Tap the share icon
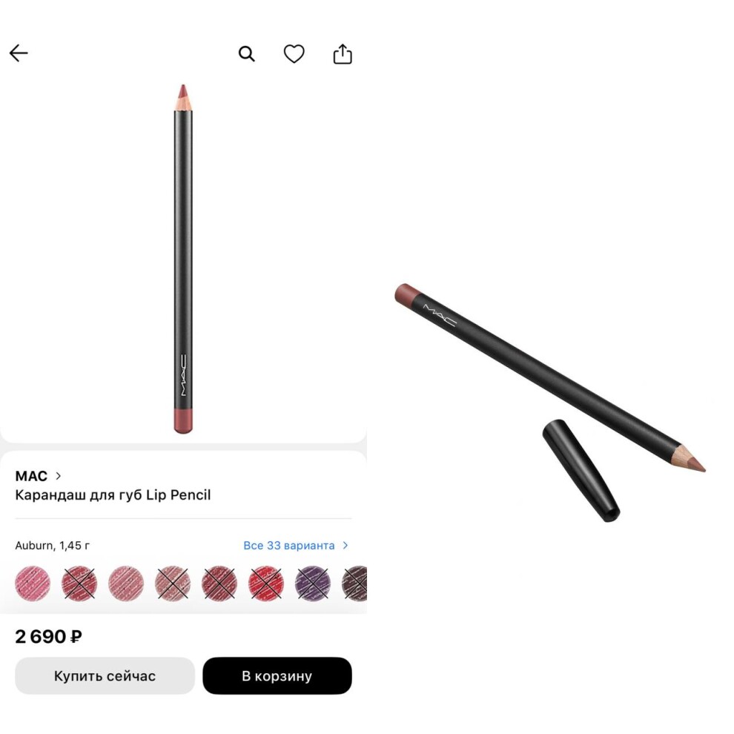 point(343,53)
